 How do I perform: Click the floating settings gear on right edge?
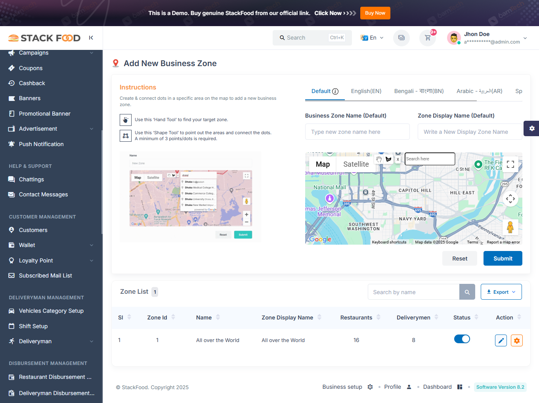(x=531, y=128)
